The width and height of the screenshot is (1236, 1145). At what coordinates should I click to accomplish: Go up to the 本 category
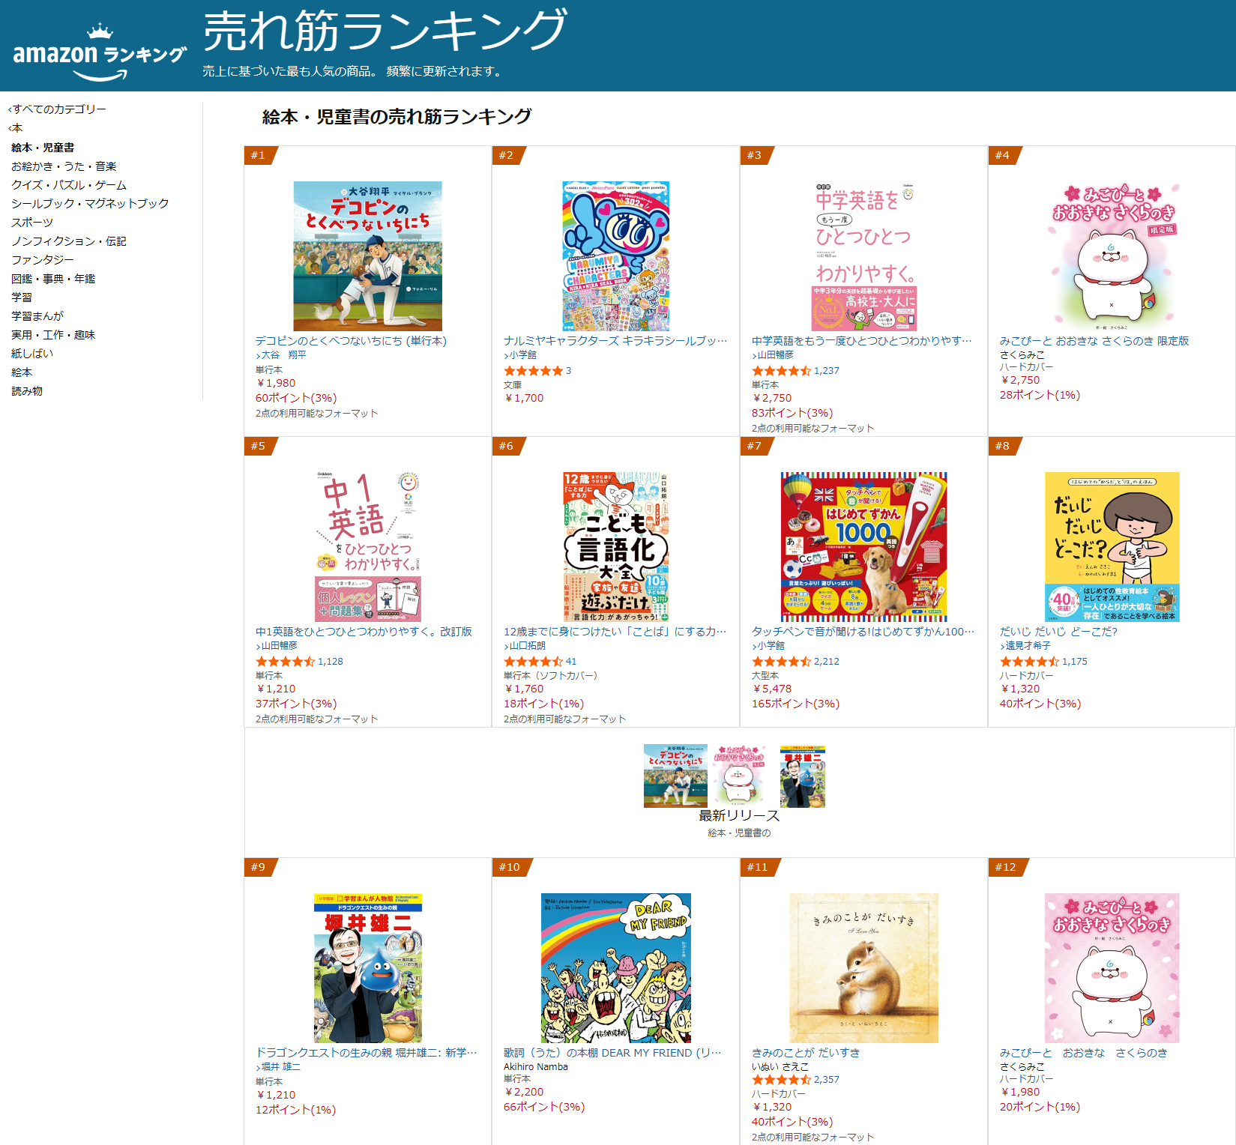point(16,128)
